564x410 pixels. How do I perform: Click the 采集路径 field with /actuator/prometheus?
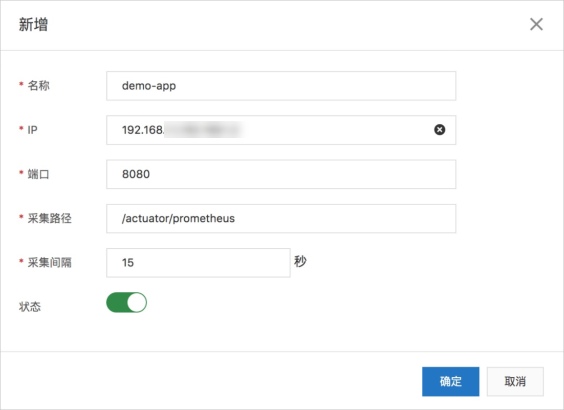pos(281,219)
